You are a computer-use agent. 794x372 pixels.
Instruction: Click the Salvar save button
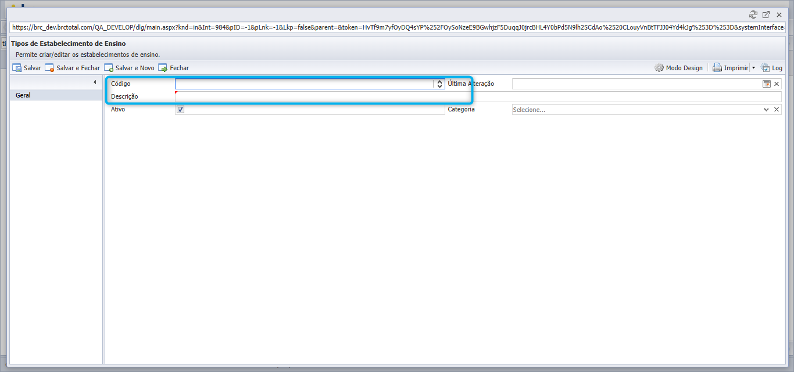[x=27, y=68]
